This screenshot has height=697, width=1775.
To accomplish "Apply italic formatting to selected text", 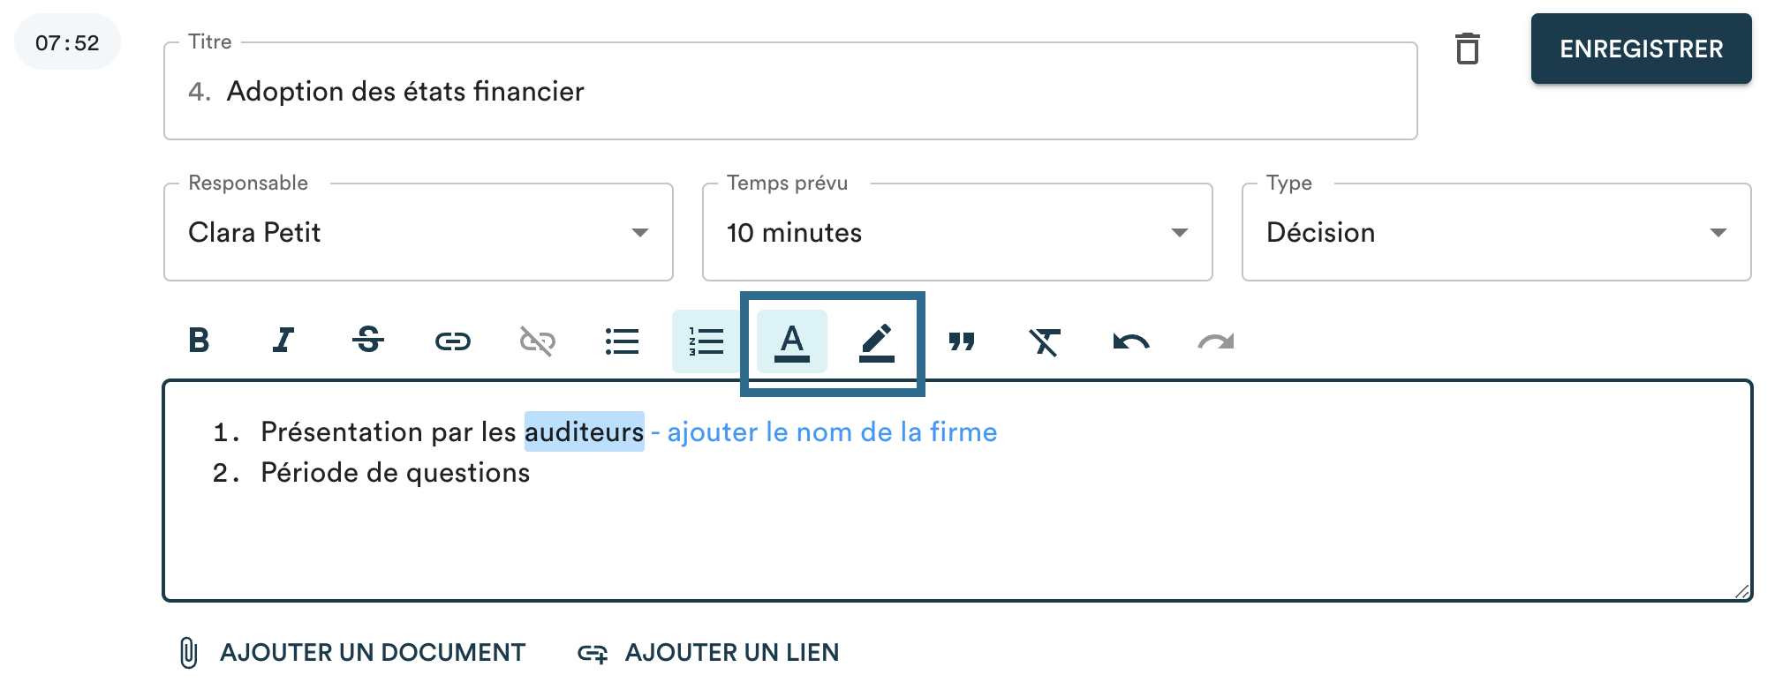I will [x=283, y=341].
